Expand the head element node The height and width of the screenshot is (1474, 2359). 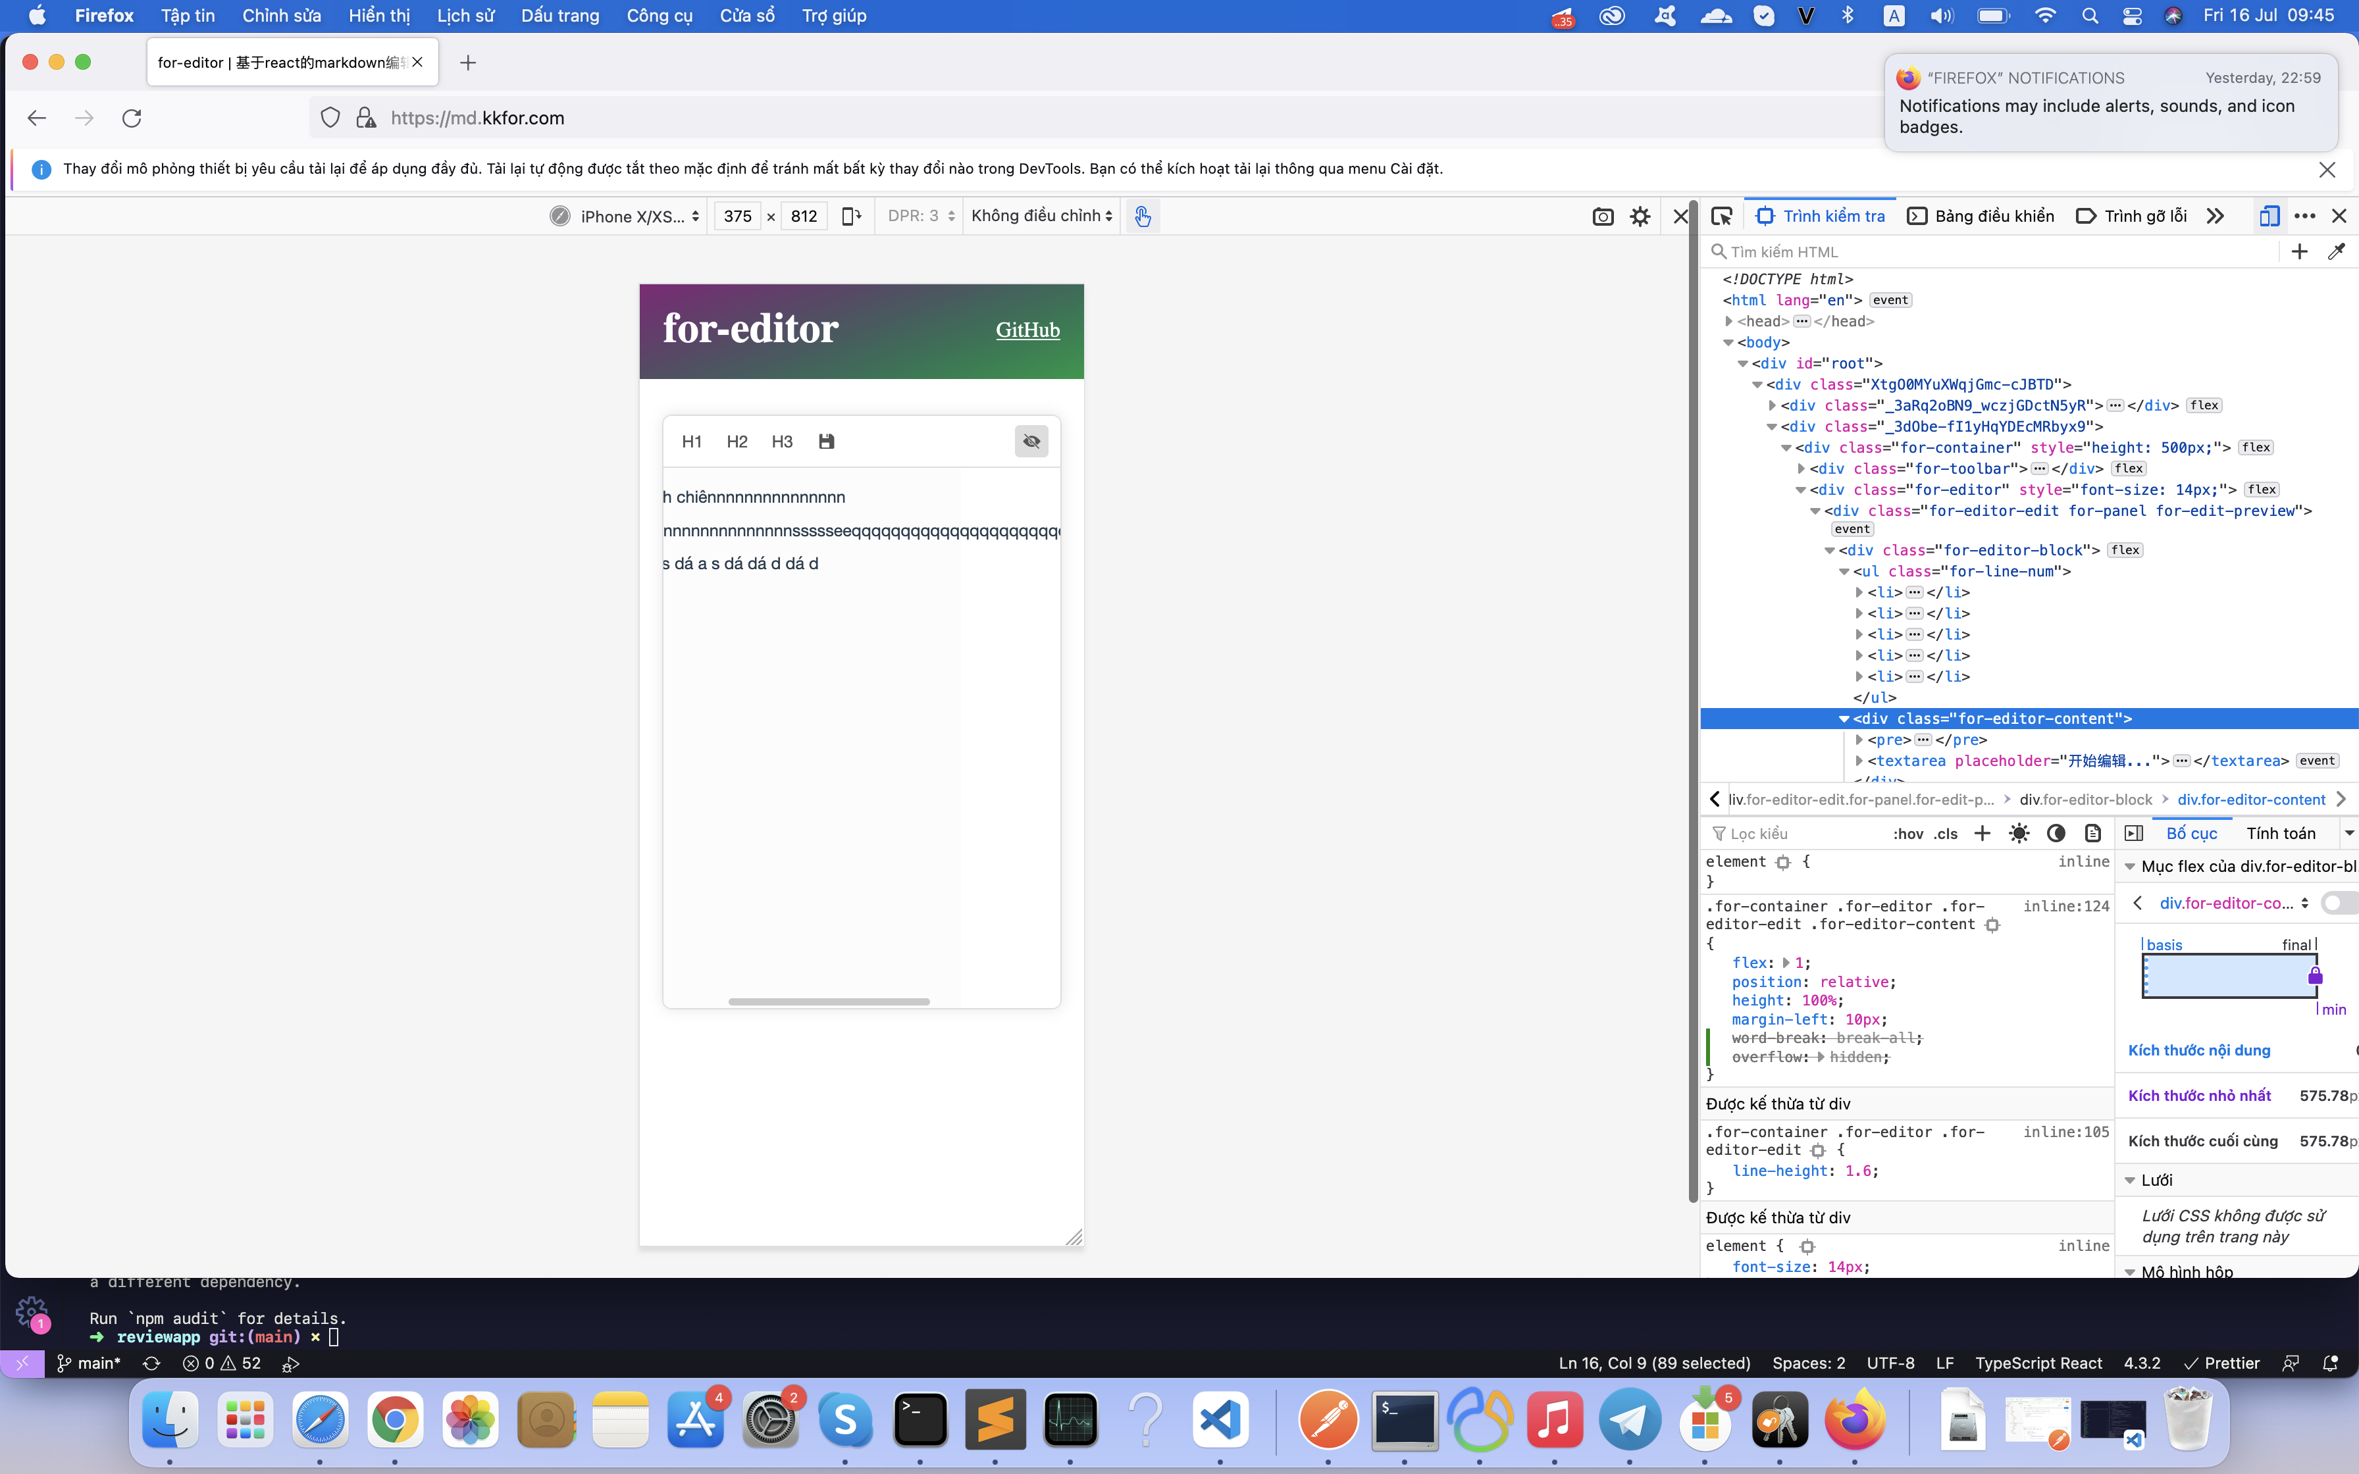(1728, 322)
